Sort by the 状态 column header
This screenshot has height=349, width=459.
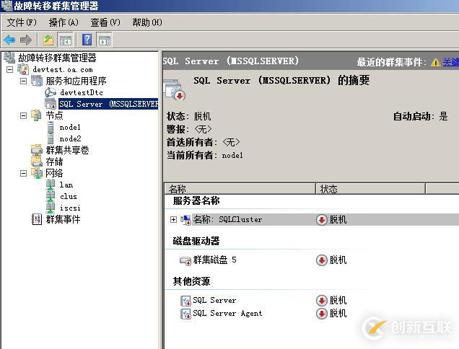(x=371, y=189)
